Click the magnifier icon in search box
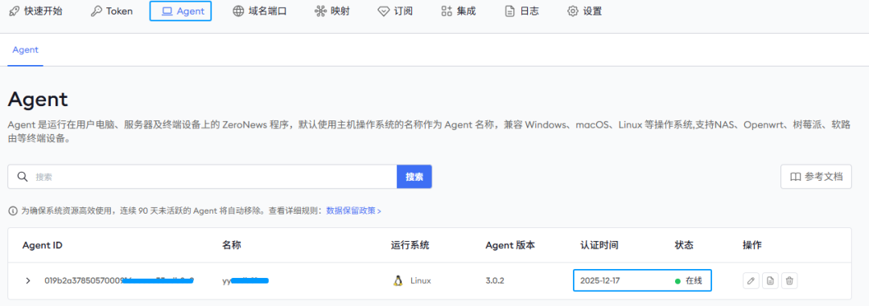869x306 pixels. (x=23, y=177)
